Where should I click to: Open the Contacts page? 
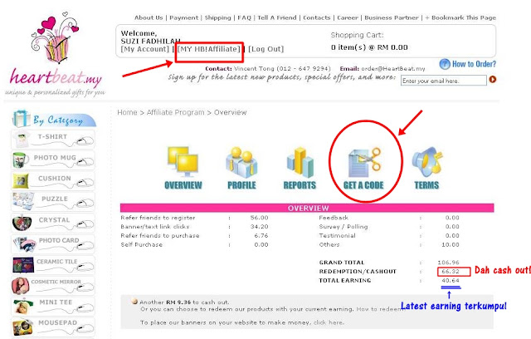[x=317, y=17]
